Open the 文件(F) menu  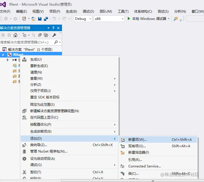(5, 11)
